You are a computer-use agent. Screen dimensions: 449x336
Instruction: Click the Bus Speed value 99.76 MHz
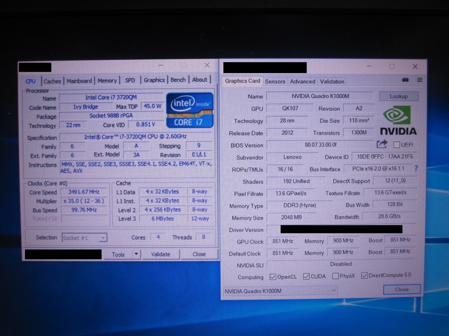[84, 210]
